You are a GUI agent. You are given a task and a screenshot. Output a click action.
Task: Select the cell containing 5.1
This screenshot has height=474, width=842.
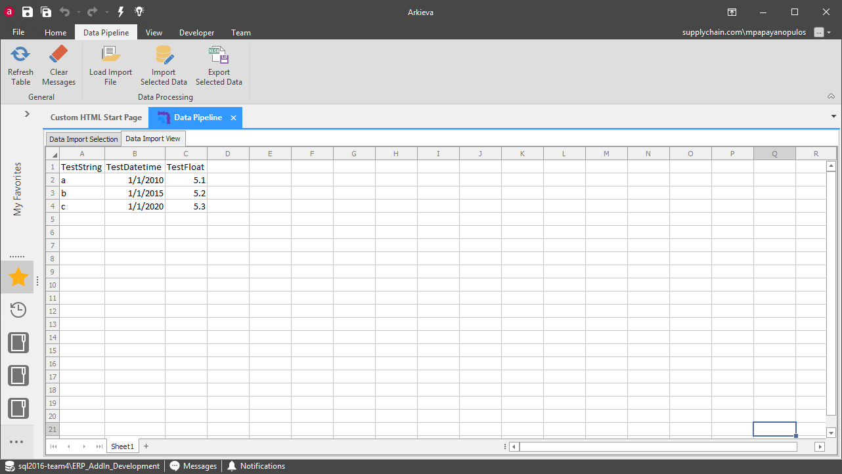[186, 180]
